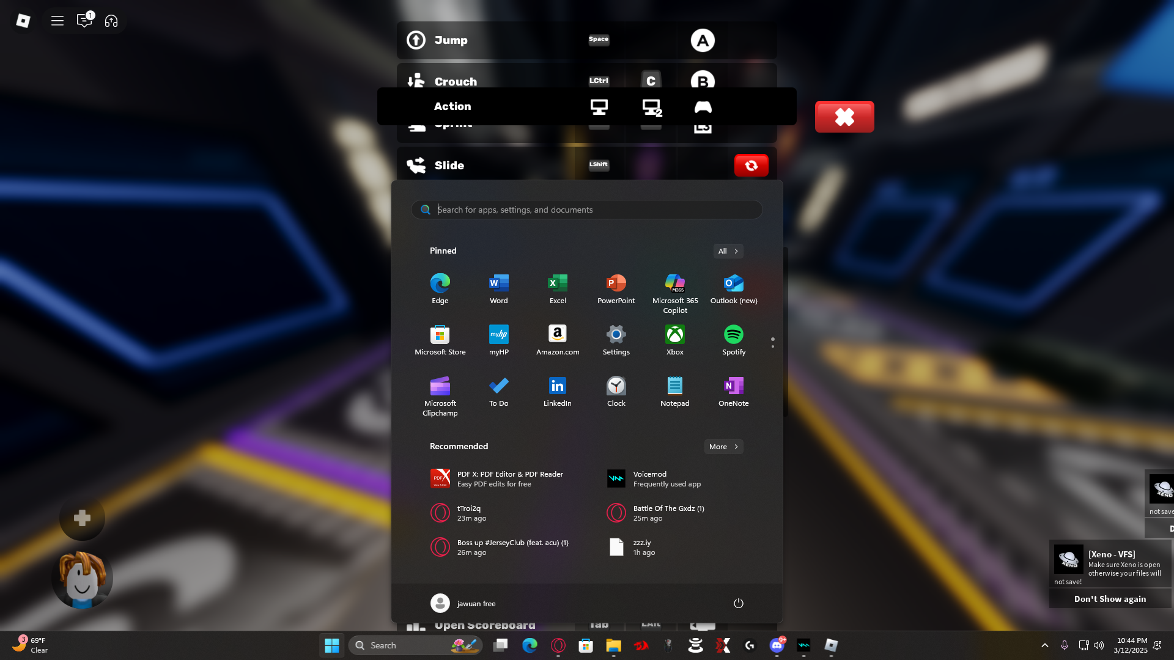
Task: Launch Outlook (new) from pinned apps
Action: coord(734,288)
